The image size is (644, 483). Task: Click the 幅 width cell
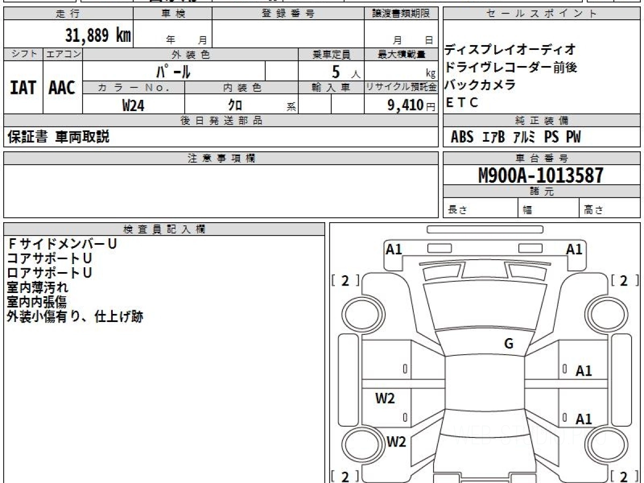coord(548,208)
